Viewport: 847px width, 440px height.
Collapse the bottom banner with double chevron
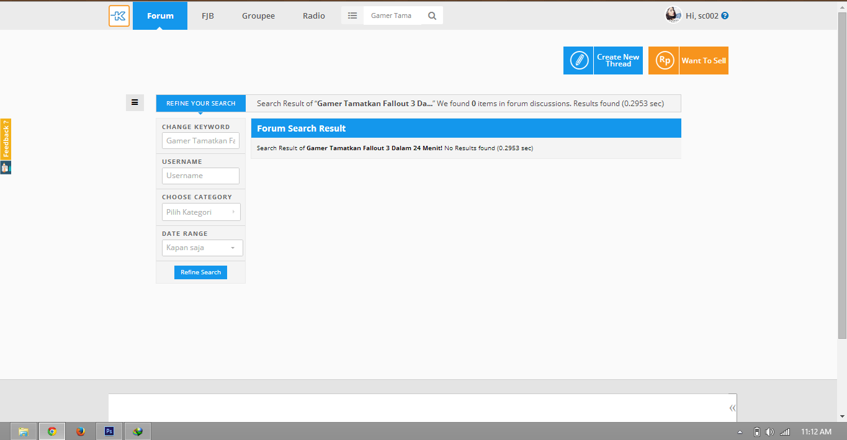click(732, 408)
